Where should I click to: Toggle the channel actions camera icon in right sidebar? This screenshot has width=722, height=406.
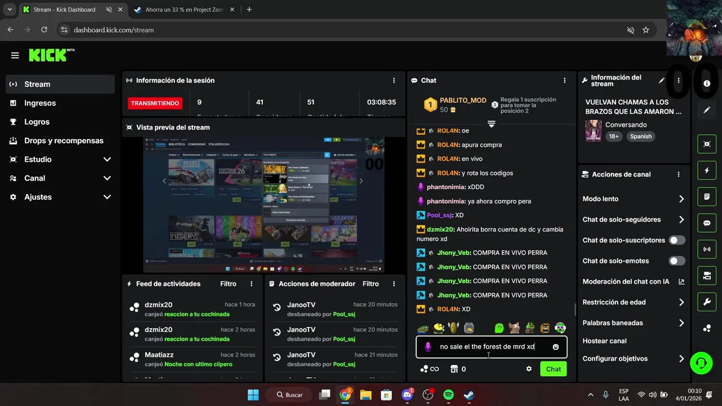(x=707, y=276)
